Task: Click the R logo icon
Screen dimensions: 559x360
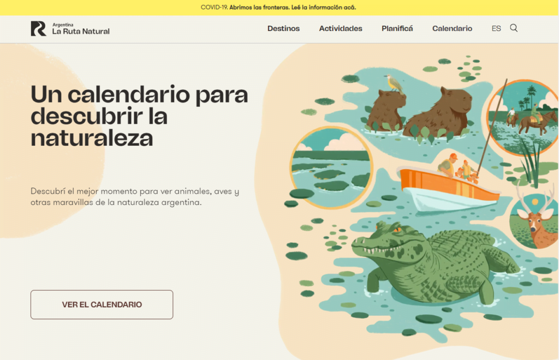Action: pos(39,28)
